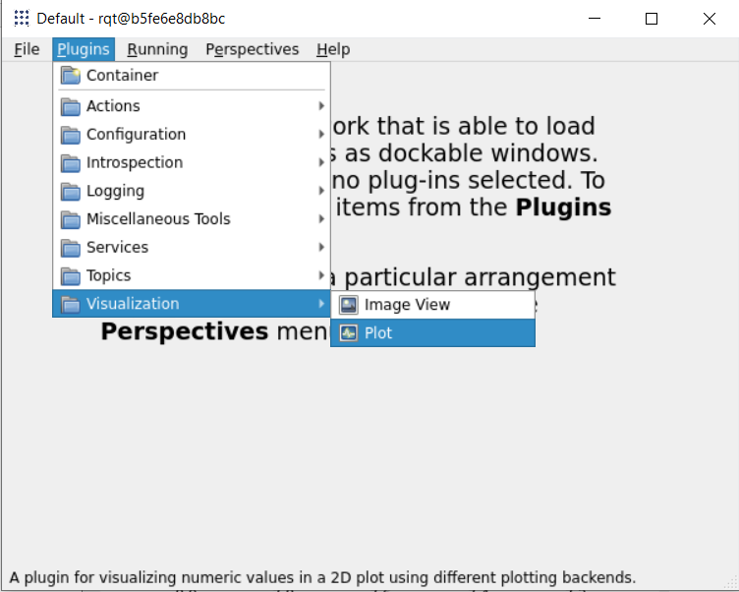Click the Topics folder icon
The height and width of the screenshot is (592, 739).
71,276
